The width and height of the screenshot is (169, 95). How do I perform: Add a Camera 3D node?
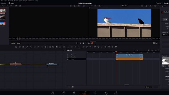[x=109, y=47]
